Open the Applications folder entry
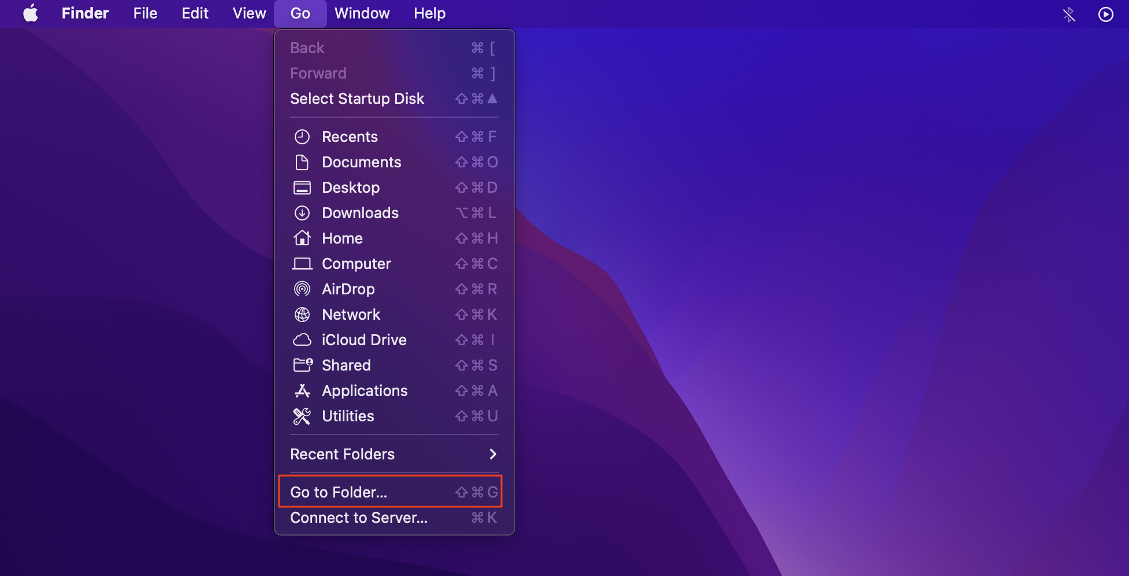Screen dimensions: 1129x576 (x=395, y=391)
